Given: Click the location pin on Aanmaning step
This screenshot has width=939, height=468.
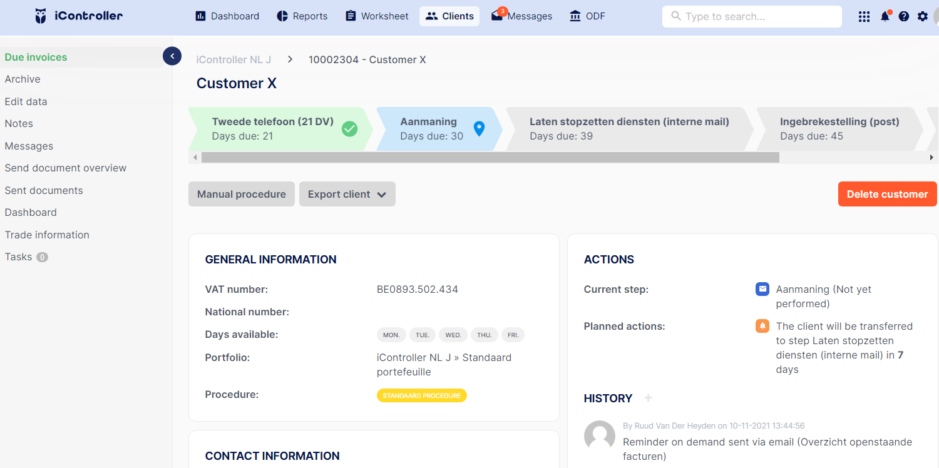Looking at the screenshot, I should [479, 129].
